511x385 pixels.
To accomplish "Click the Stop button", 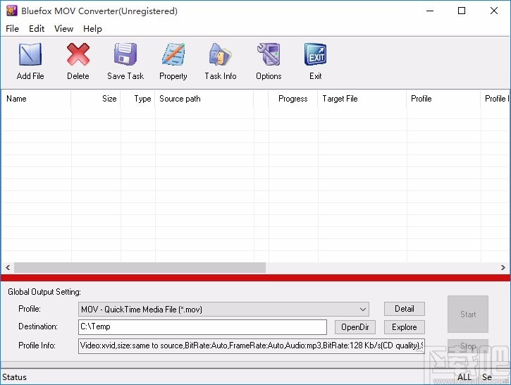I will 468,346.
